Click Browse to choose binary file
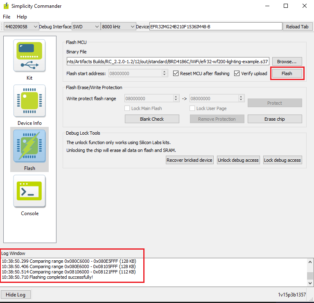 (287, 62)
